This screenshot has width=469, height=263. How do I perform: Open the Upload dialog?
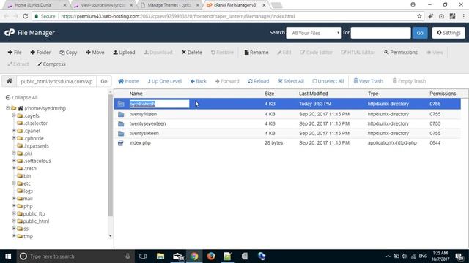(x=124, y=52)
